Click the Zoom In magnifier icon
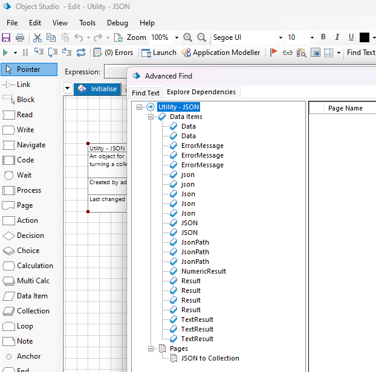The width and height of the screenshot is (376, 372). click(x=187, y=37)
